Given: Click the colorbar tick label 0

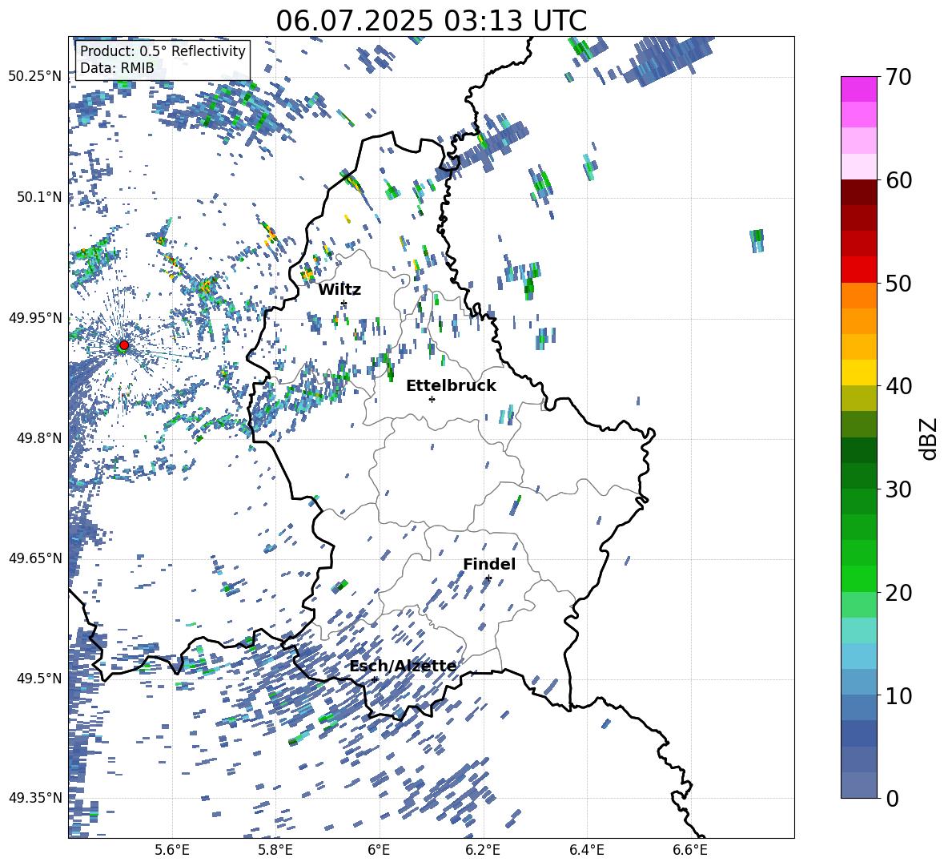Looking at the screenshot, I should coord(892,798).
